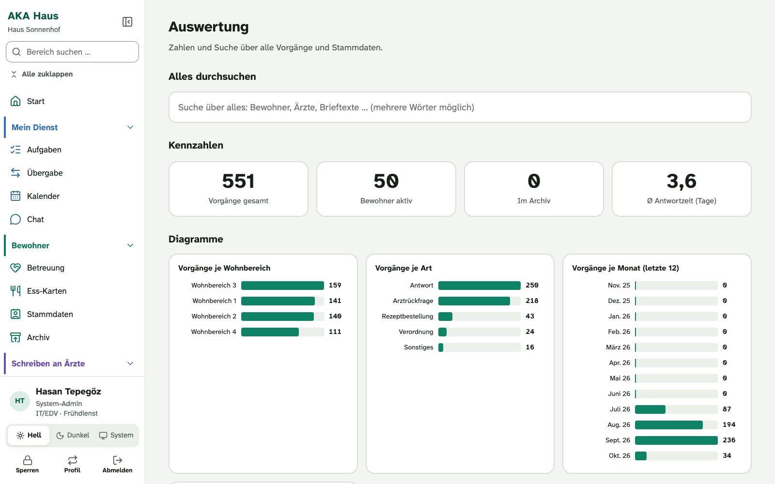Collapse the Bewohner section chevron

pos(130,245)
